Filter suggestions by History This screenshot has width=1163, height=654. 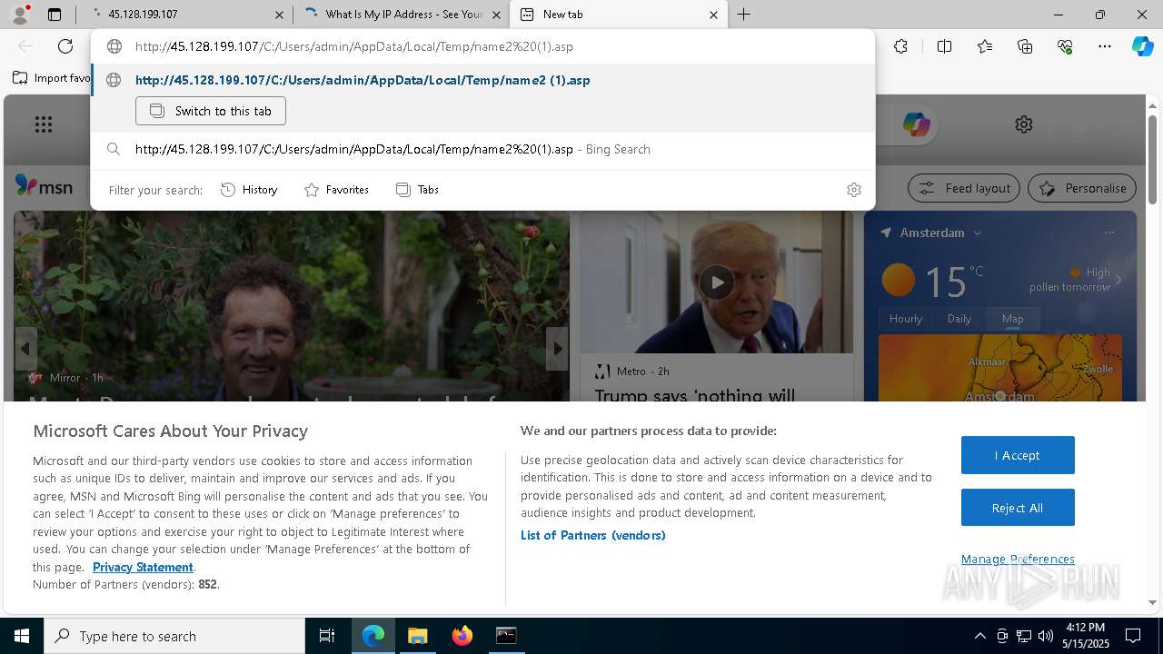point(249,190)
